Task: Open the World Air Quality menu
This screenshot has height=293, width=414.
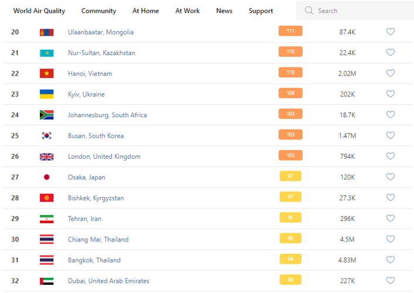Action: 39,11
